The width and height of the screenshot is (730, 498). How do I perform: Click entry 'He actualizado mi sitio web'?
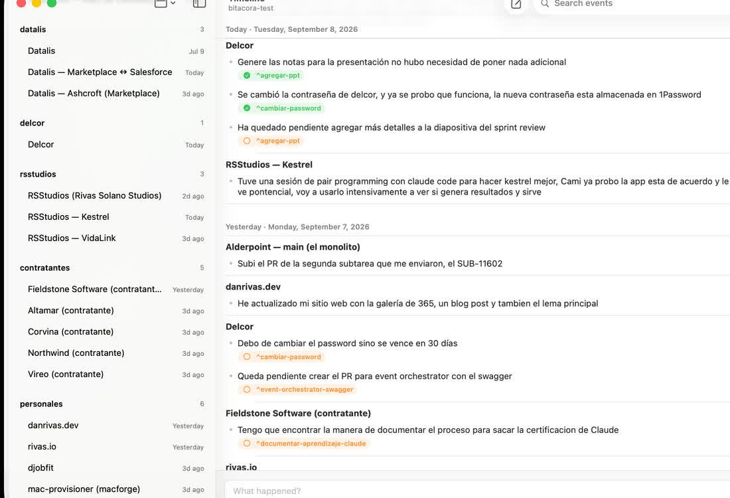coord(417,303)
